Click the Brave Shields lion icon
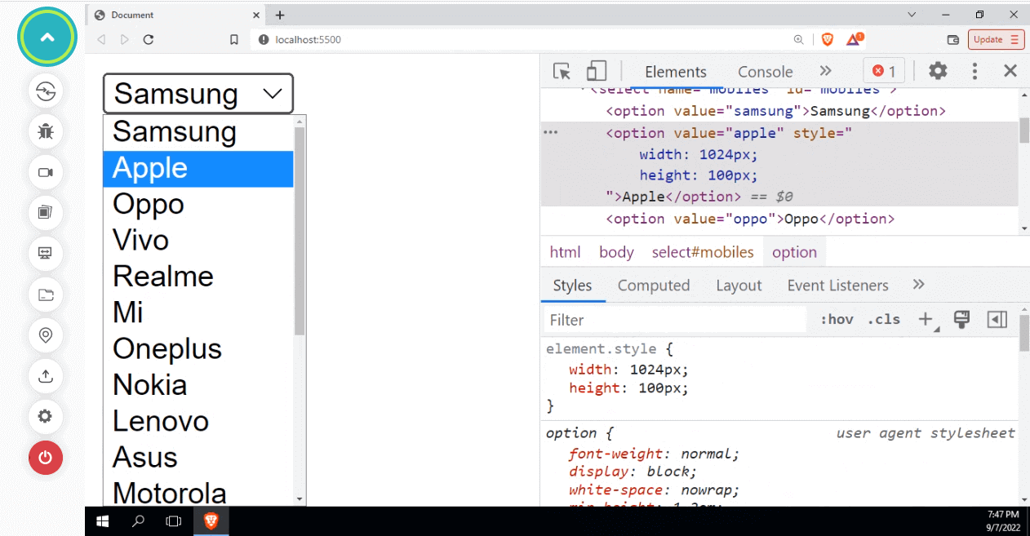 coord(828,39)
